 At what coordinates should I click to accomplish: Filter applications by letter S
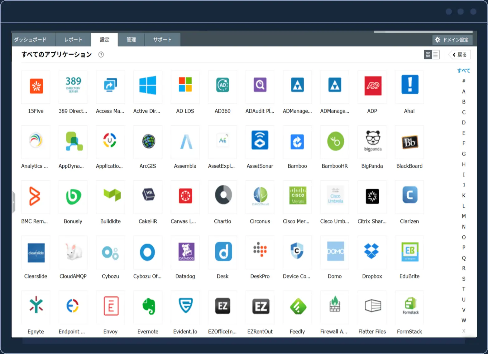[x=464, y=279]
